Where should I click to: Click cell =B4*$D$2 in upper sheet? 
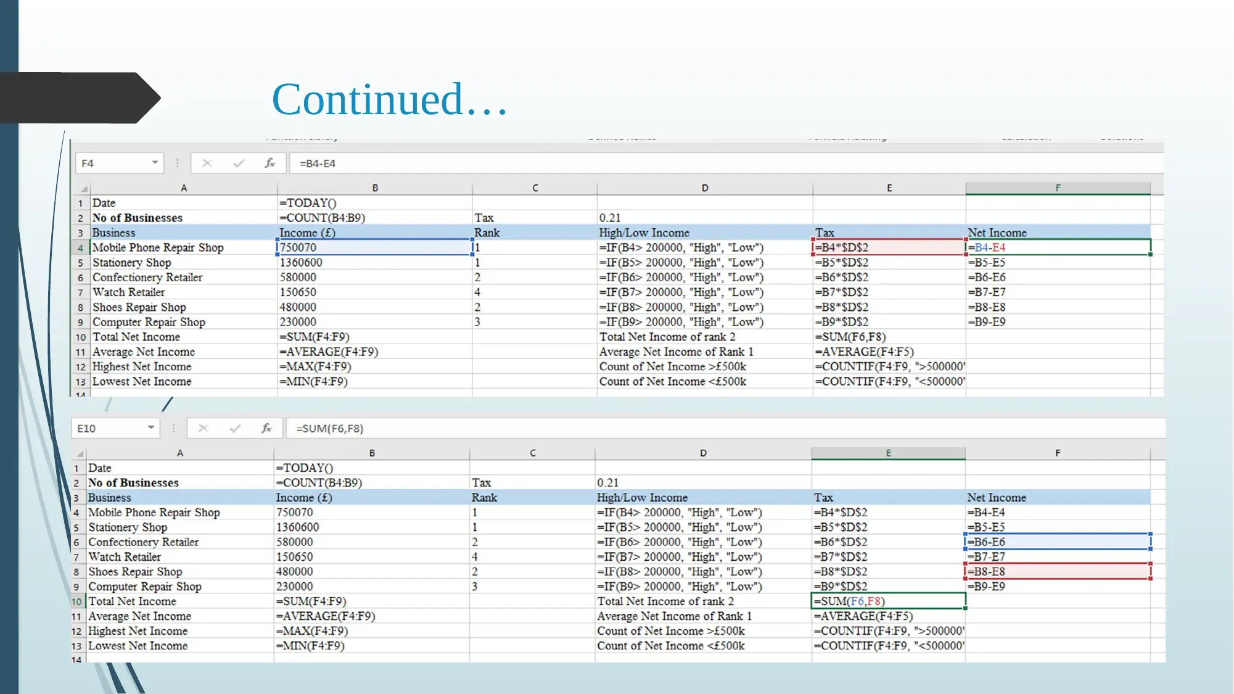pyautogui.click(x=889, y=247)
